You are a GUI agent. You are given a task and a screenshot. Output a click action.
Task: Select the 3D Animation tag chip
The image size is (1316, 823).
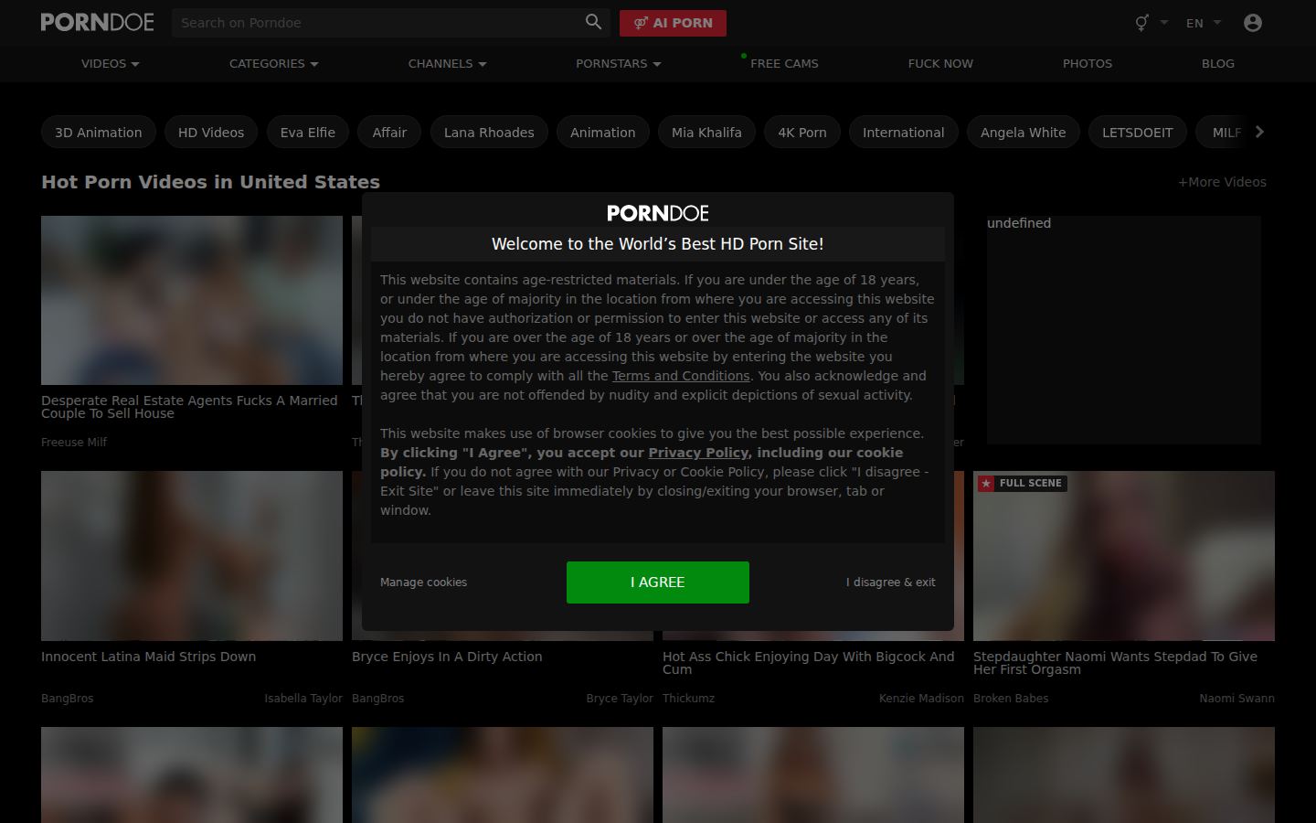99,132
